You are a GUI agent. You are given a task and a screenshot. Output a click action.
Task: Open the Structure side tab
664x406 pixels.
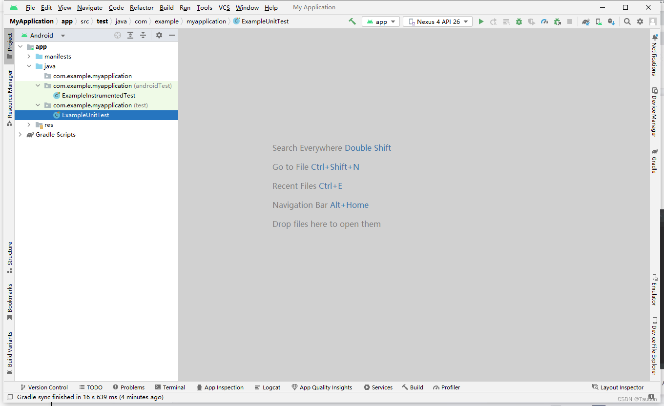coord(9,257)
